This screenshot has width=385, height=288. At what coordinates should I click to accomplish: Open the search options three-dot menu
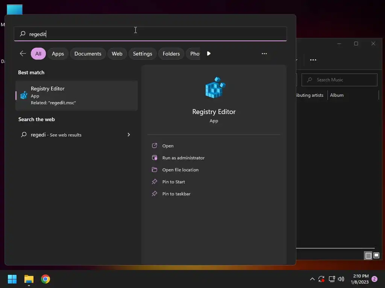264,53
